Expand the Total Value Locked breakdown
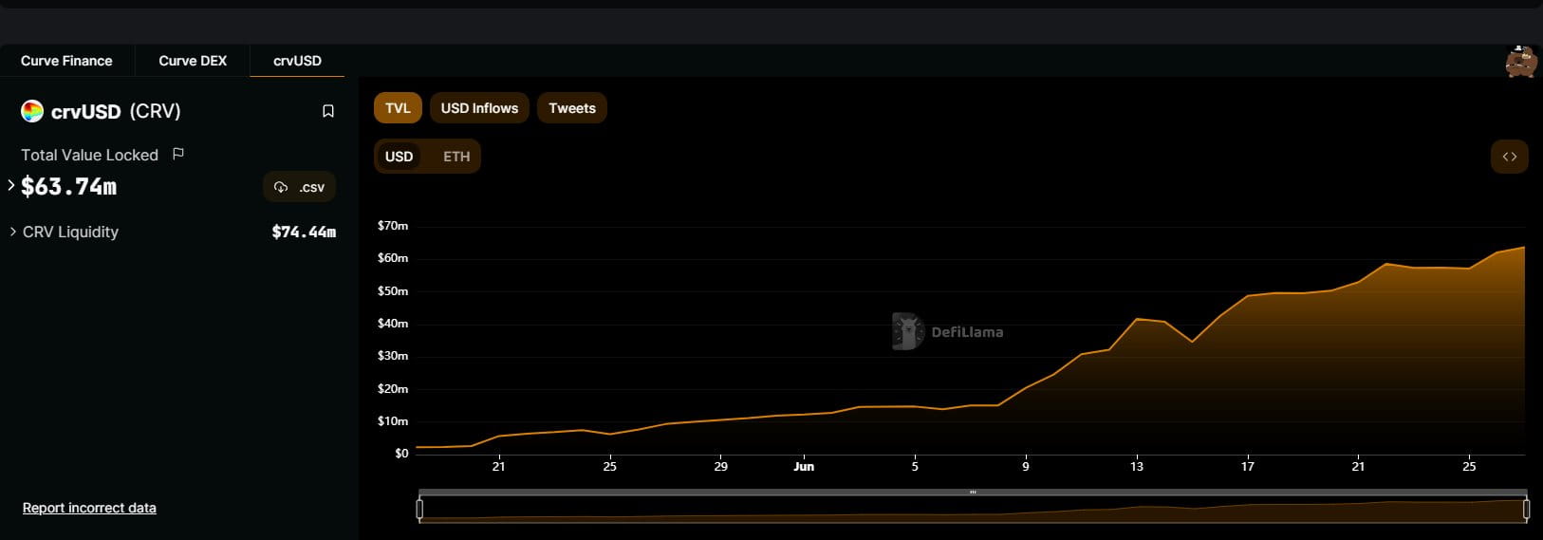Screen dimensions: 1543x540 click(11, 186)
